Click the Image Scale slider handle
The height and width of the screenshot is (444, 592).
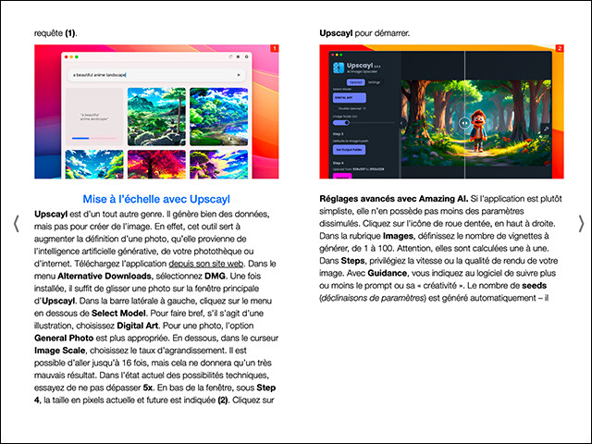pyautogui.click(x=347, y=122)
